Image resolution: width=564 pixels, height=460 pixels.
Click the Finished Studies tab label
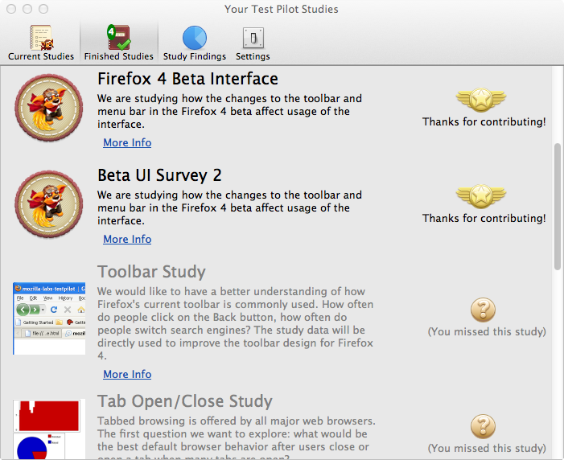pos(119,56)
